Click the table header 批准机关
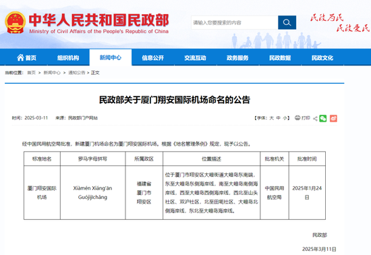Screen dimensions: 371x255 click(x=275, y=159)
